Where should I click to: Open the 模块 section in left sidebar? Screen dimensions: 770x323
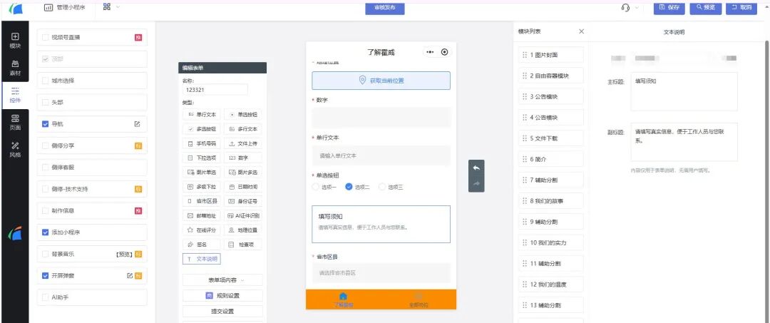coord(15,41)
